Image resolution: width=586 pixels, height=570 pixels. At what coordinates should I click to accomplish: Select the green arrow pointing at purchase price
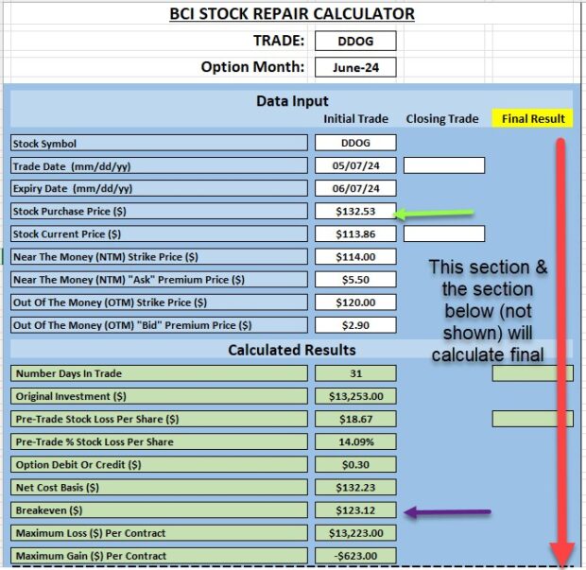(434, 214)
